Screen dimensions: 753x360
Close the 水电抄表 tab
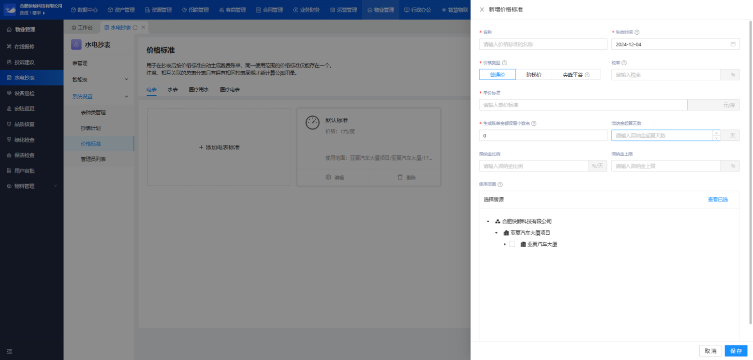[x=143, y=28]
